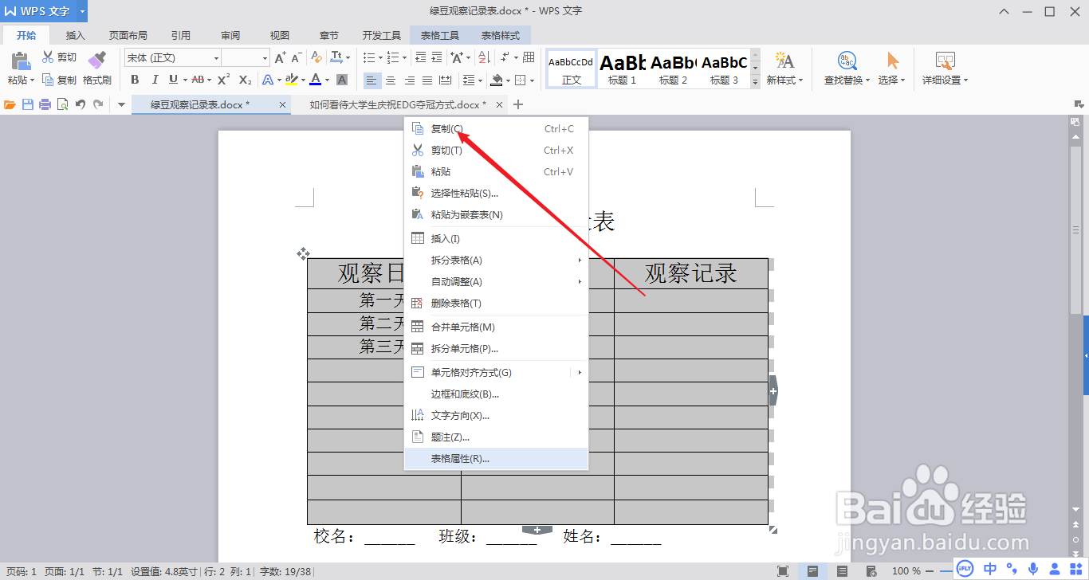Choose Merge Cells (合并单元格) in context menu
The image size is (1089, 580).
point(496,327)
